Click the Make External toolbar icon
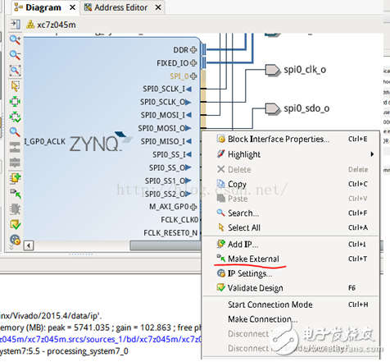Viewport: 390px width, 362px height. point(16,194)
